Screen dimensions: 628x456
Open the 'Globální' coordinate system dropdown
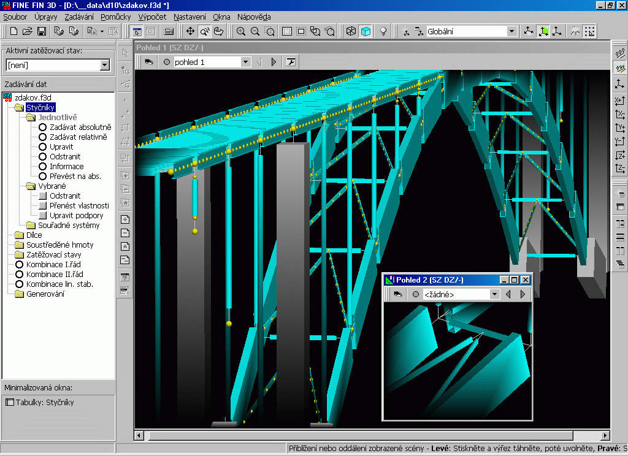tap(511, 31)
